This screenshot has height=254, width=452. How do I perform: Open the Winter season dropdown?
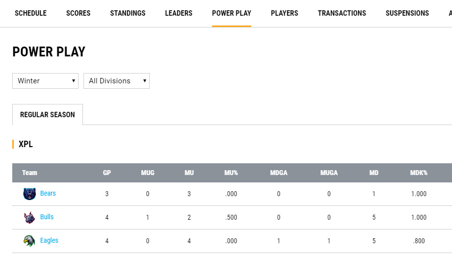(45, 81)
